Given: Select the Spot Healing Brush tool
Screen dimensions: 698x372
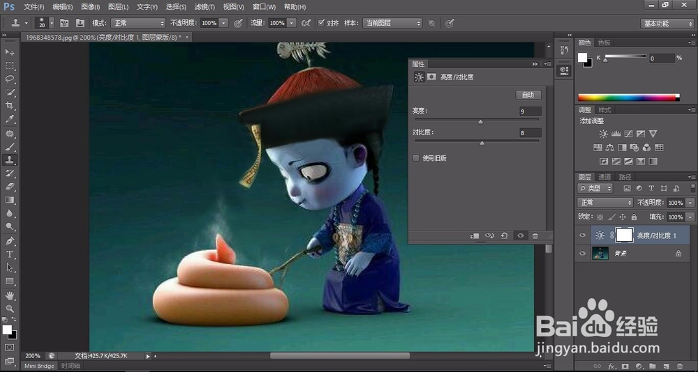Looking at the screenshot, I should tap(9, 133).
